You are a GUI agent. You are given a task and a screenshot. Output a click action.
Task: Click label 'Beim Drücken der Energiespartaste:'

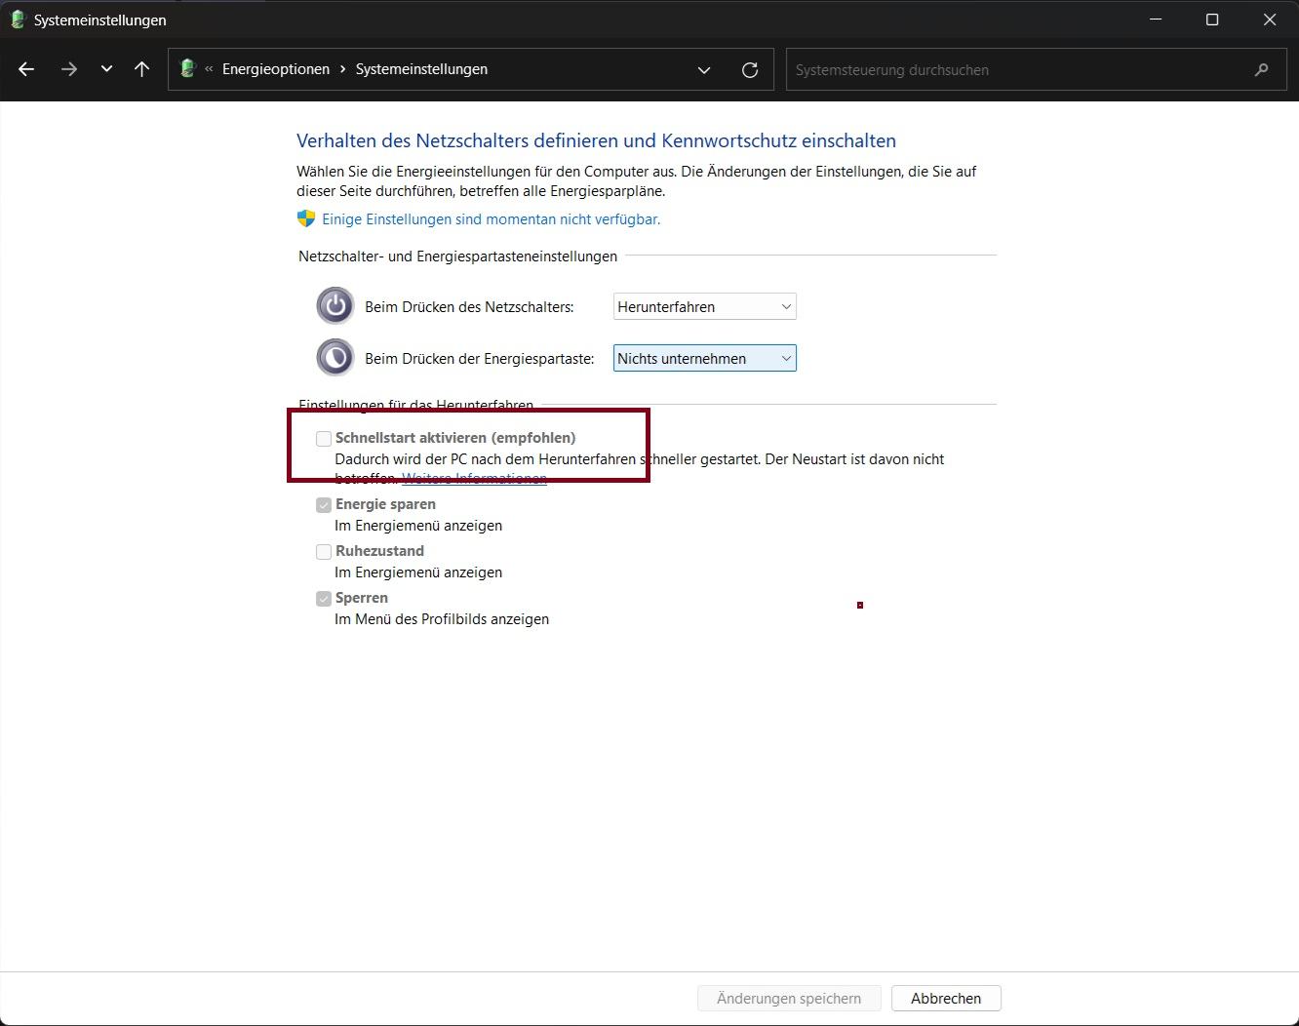tap(480, 358)
